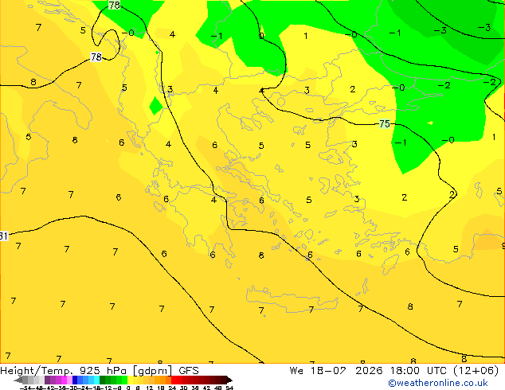The width and height of the screenshot is (505, 390).
Task: Click the legend value label 54
Action: (x=229, y=388)
